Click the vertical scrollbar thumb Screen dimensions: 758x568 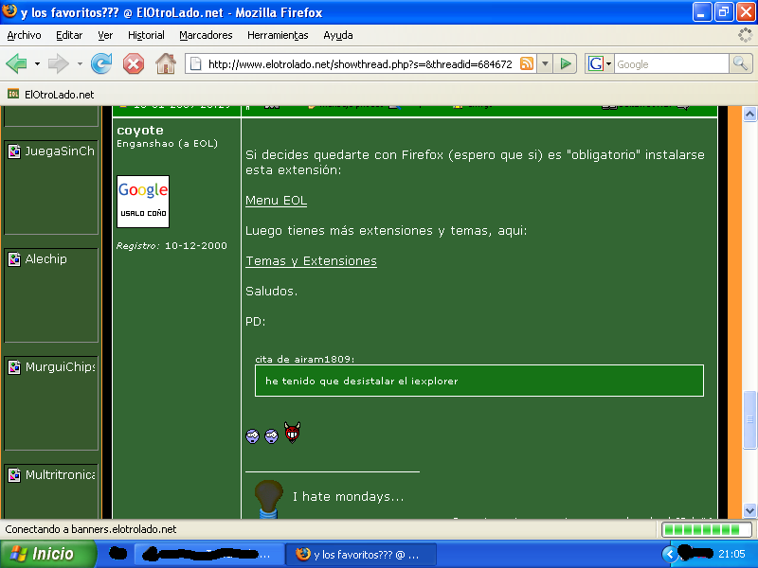749,419
